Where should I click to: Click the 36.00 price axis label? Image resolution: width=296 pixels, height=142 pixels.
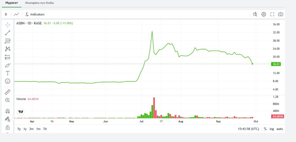[x=276, y=24]
